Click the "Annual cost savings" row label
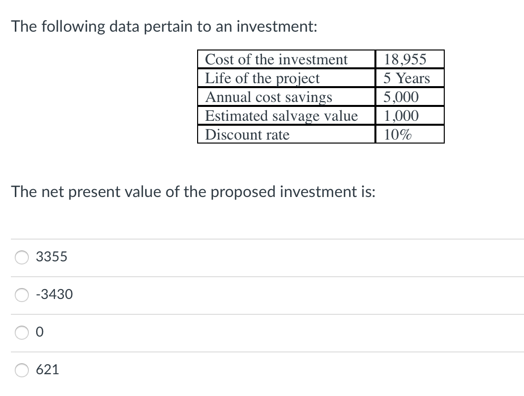 (269, 97)
